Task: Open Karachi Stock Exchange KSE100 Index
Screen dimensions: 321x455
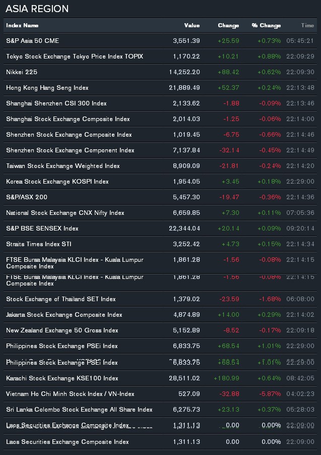Action: pyautogui.click(x=62, y=378)
